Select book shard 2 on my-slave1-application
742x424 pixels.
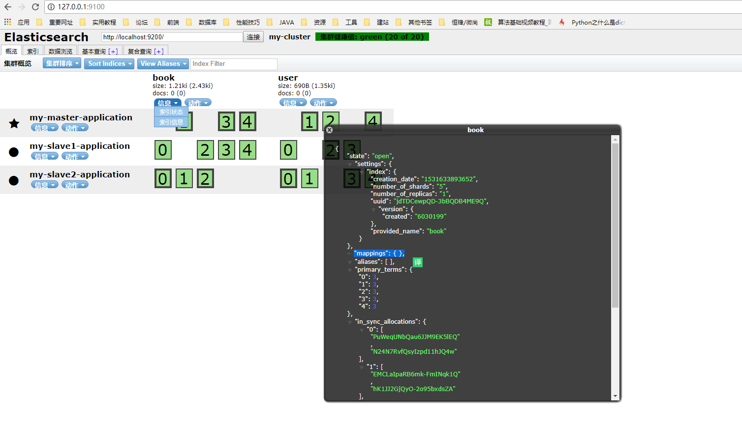[205, 150]
